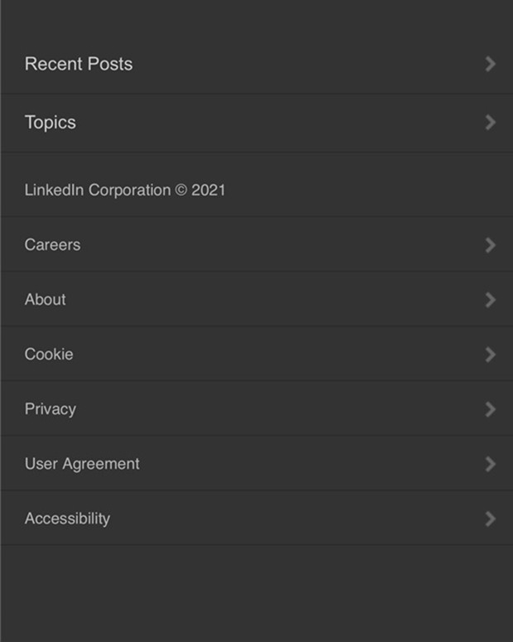This screenshot has width=513, height=642.
Task: Expand Topics using its arrow icon
Action: [x=490, y=123]
